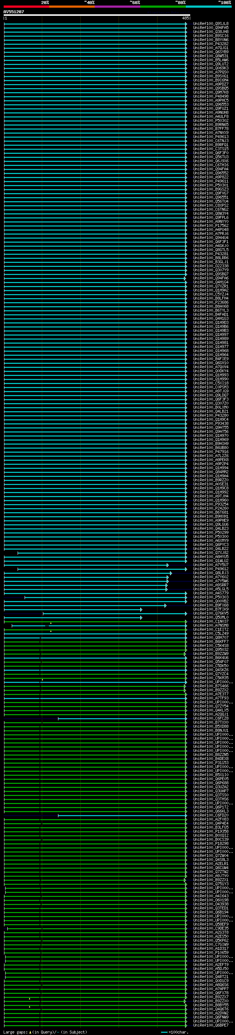Select the UniRef100_B7FF78 entry
235x1035 pixels.
tap(211, 129)
